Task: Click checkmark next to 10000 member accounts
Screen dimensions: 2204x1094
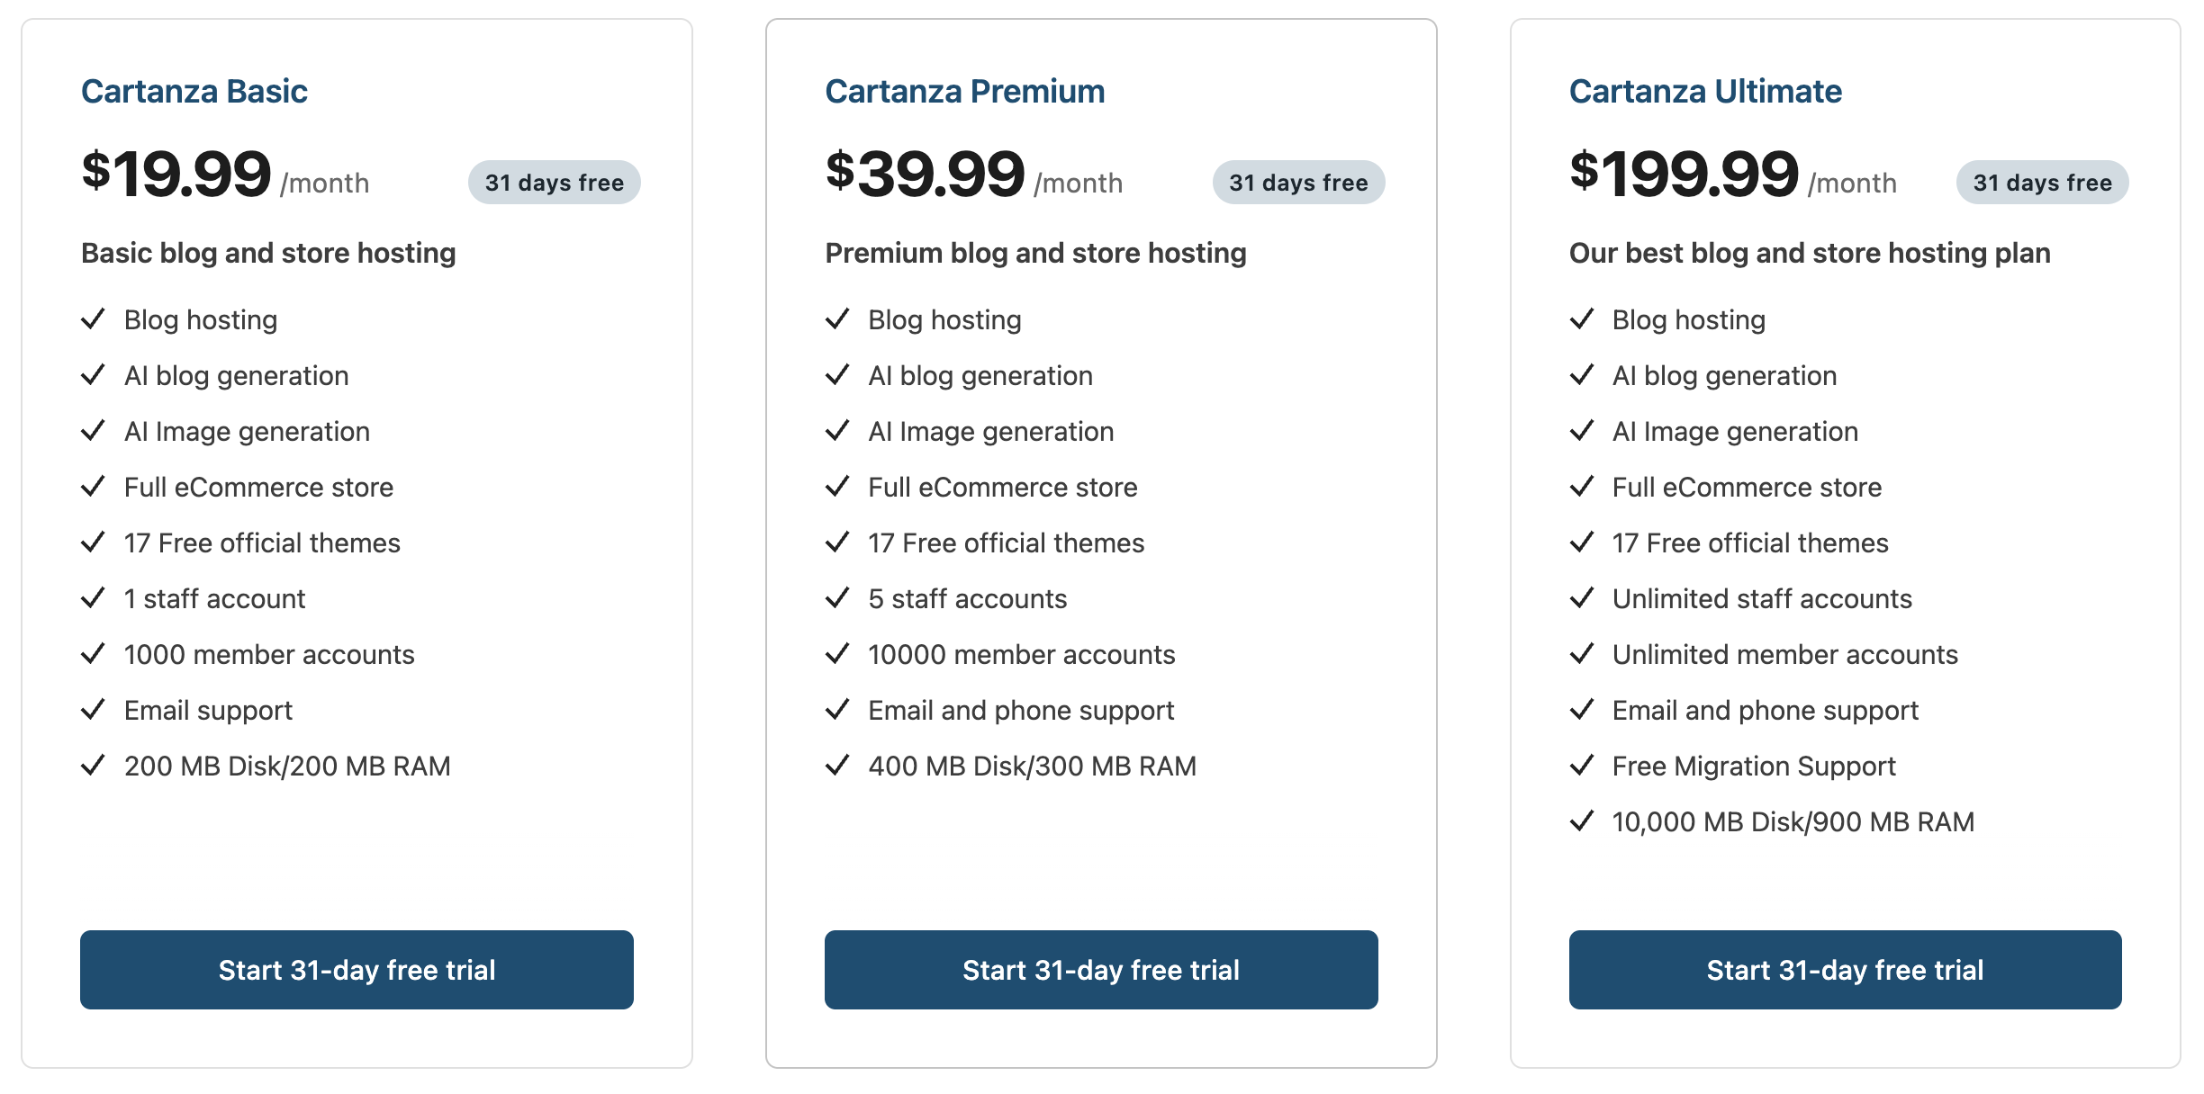Action: coord(837,654)
